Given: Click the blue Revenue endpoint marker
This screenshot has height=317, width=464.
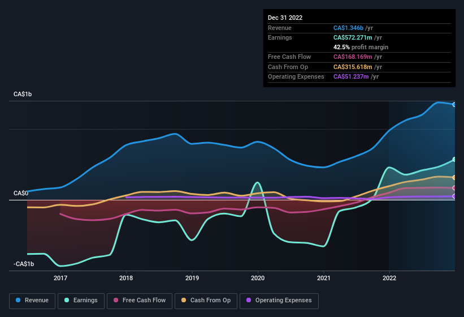Looking at the screenshot, I should coord(454,105).
